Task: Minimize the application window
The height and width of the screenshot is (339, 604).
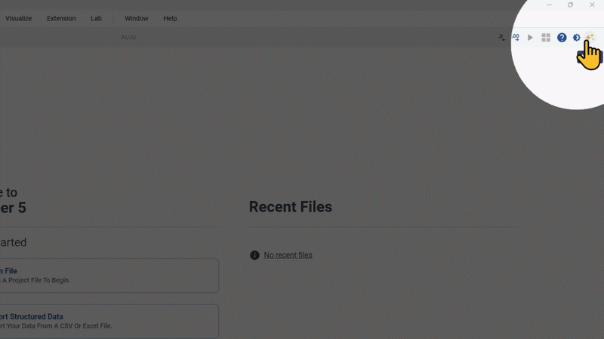Action: pyautogui.click(x=550, y=5)
